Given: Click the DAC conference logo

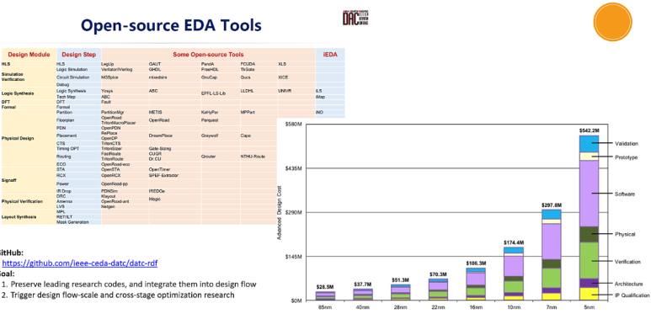Looking at the screenshot, I should (x=355, y=18).
